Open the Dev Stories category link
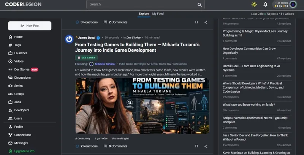304x155 pixels. click(x=133, y=38)
